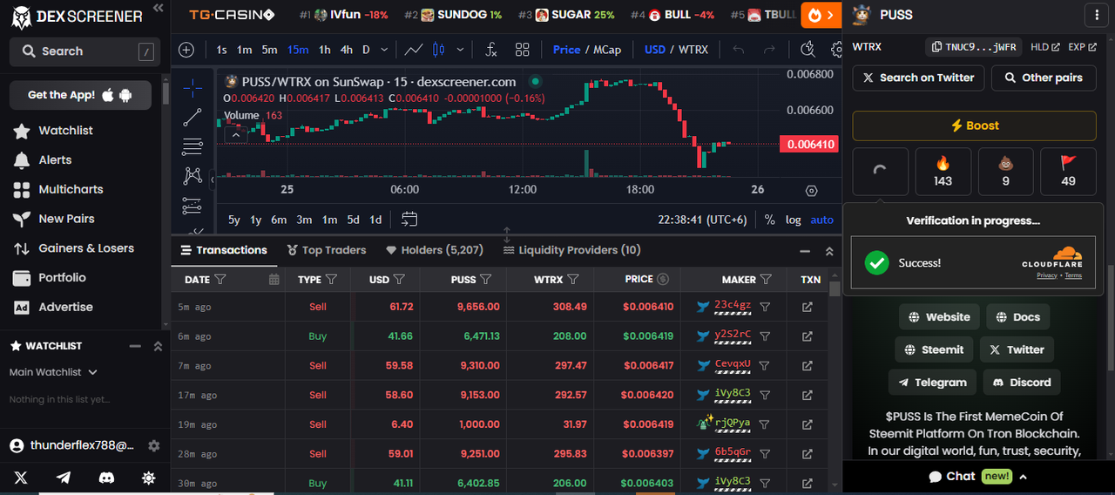Select the 1h timeframe
Screen dimensions: 1115x495
(x=324, y=50)
